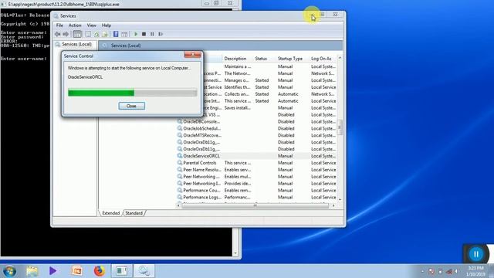Click the green Start Service icon
Image resolution: width=494 pixels, height=278 pixels.
[x=136, y=34]
